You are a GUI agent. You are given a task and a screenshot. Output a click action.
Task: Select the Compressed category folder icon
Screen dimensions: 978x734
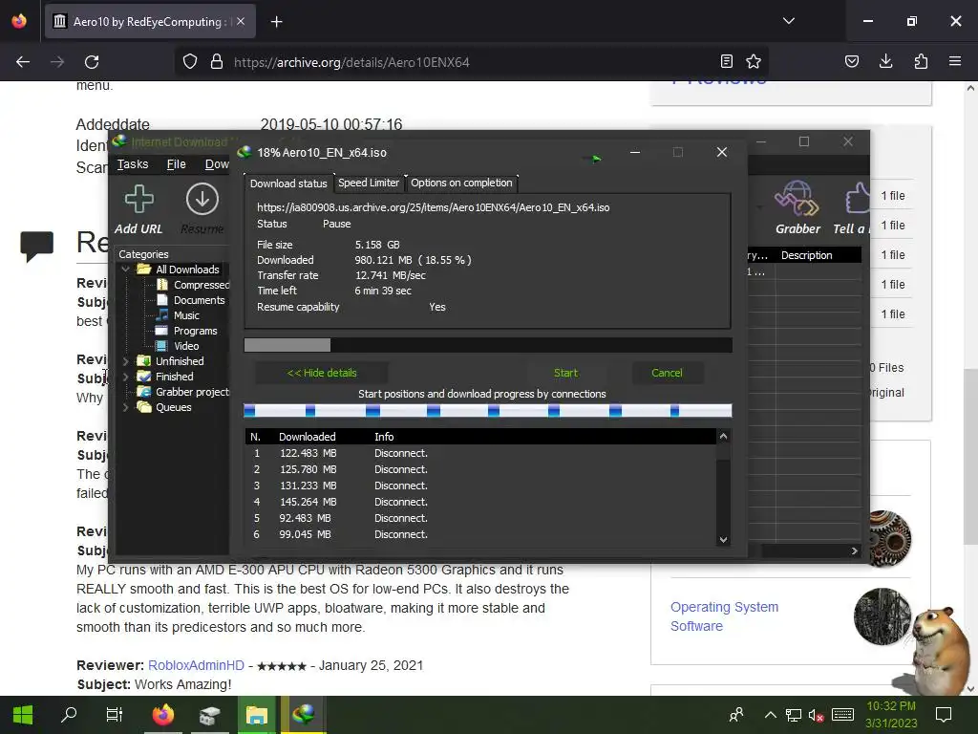click(x=162, y=285)
